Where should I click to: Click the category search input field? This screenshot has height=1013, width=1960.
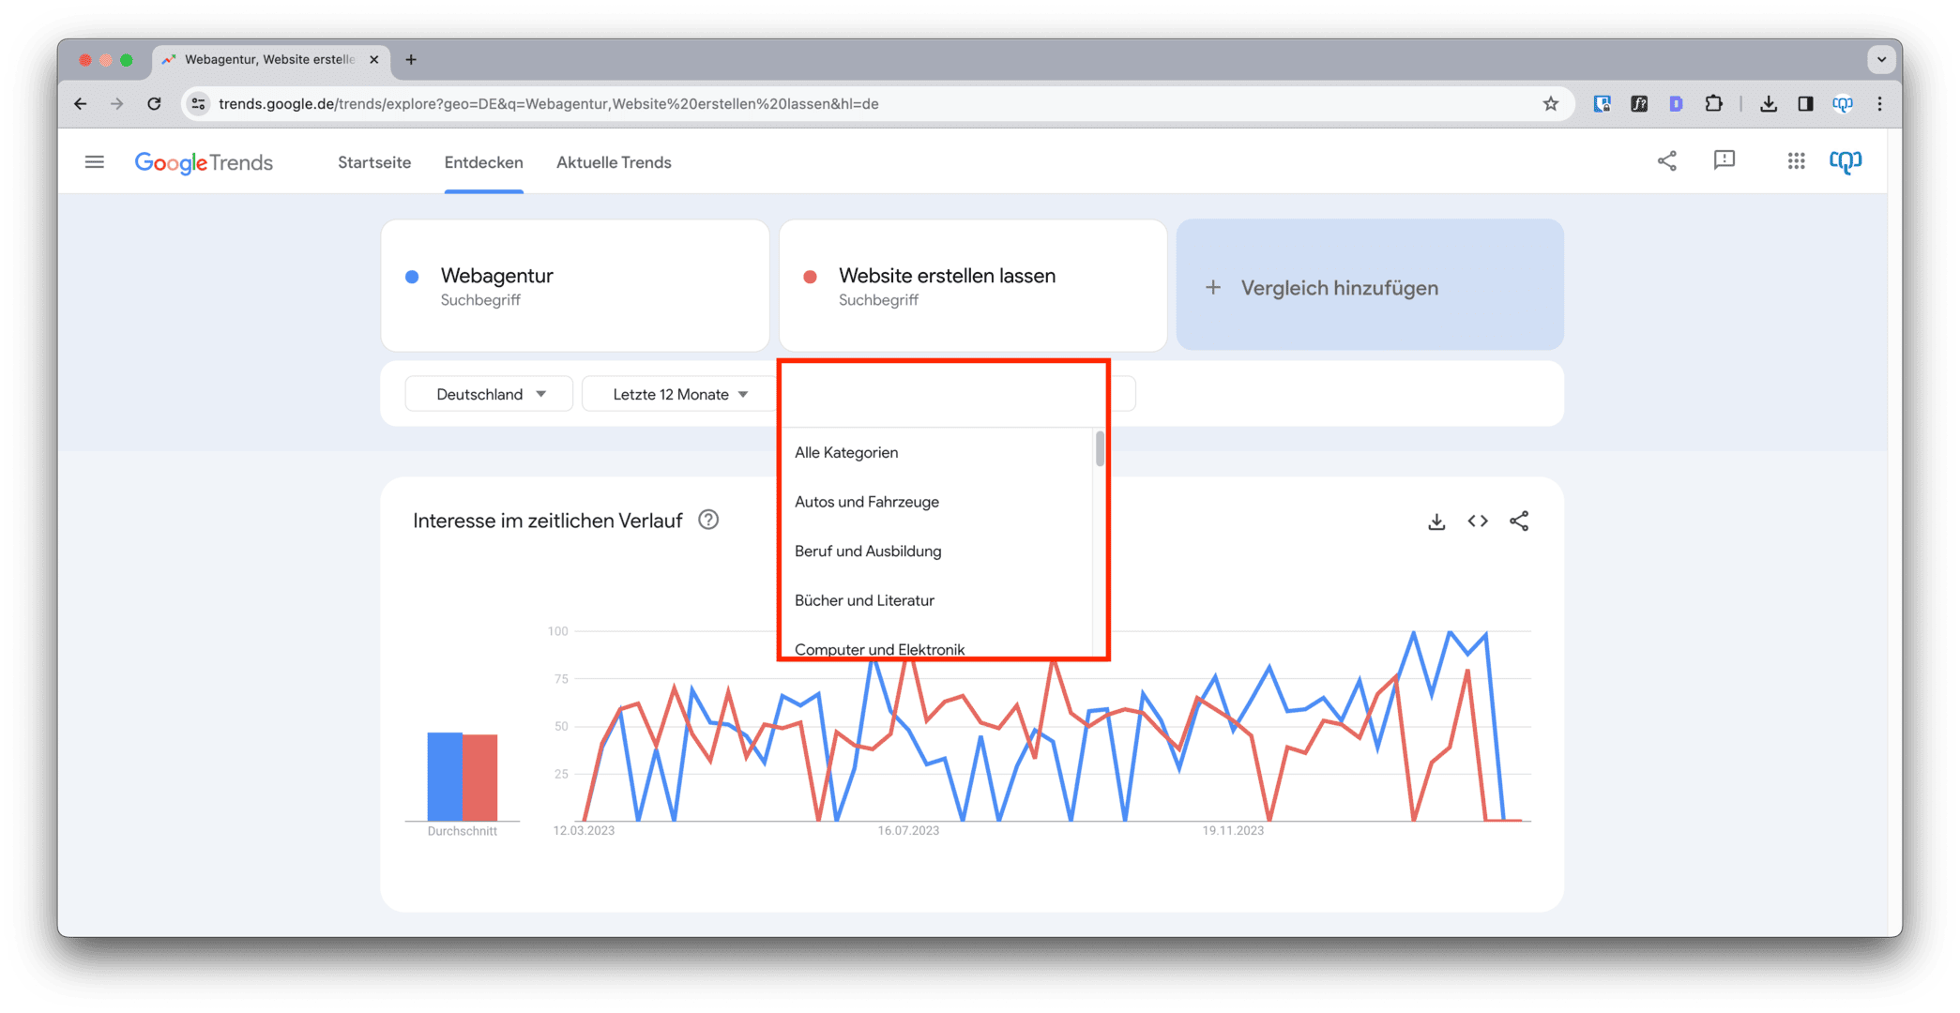[943, 395]
